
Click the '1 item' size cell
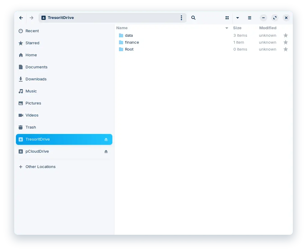[239, 42]
